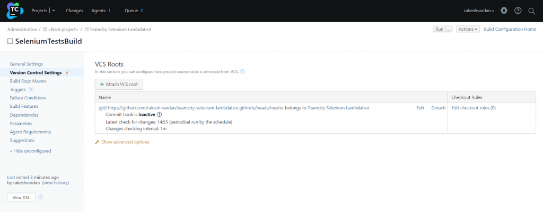Click the ellipsis button next to Run

tap(449, 29)
